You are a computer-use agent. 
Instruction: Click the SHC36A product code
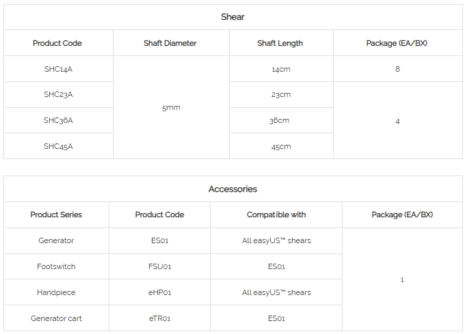pyautogui.click(x=58, y=120)
